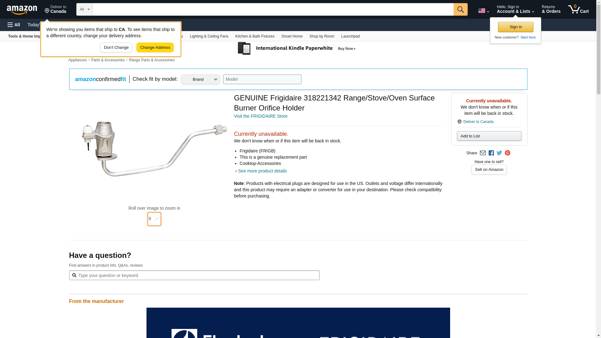Share product on Twitter icon
The height and width of the screenshot is (338, 601).
click(x=499, y=153)
